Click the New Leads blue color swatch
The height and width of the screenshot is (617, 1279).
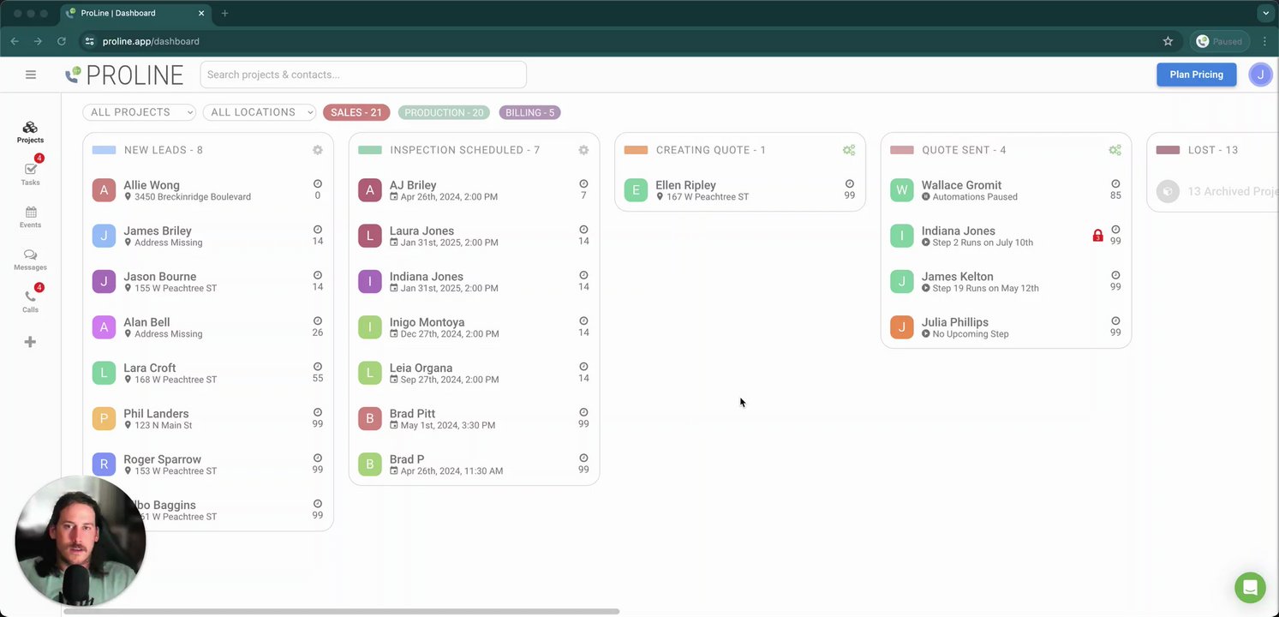click(x=104, y=150)
